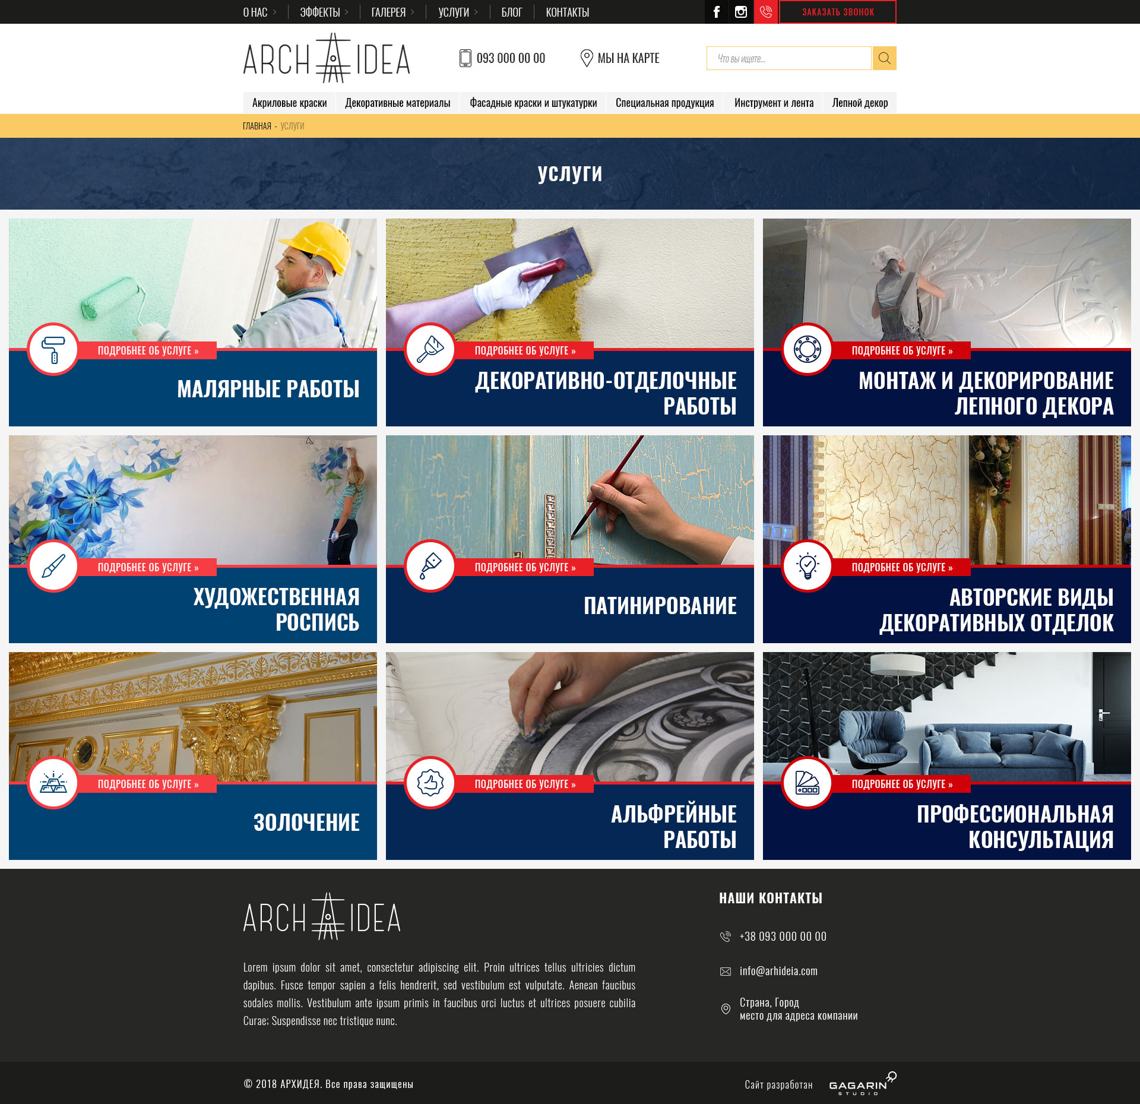Open the БЛОГ menu item
This screenshot has height=1104, width=1140.
pyautogui.click(x=511, y=12)
